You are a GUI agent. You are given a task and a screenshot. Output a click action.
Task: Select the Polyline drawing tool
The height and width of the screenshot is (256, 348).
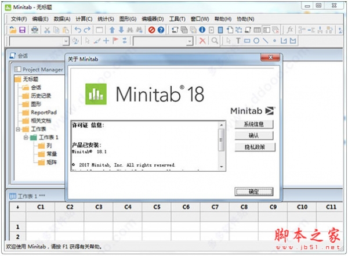coord(284,41)
